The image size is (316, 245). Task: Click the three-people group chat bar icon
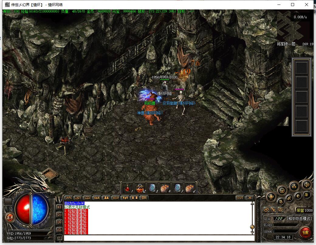click(x=97, y=198)
